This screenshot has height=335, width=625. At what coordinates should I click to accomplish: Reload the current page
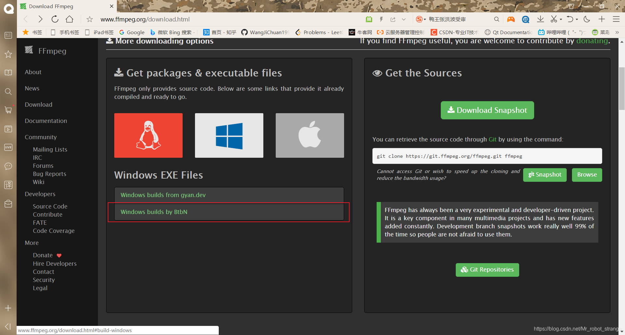tap(55, 19)
